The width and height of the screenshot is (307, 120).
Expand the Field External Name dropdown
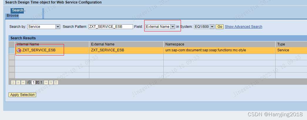(x=172, y=27)
